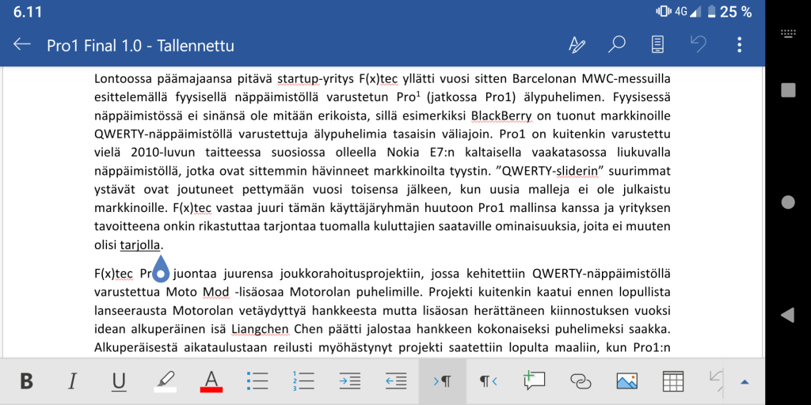Tap the document title Pro1 Final 1.0
The height and width of the screenshot is (405, 811).
click(x=140, y=45)
